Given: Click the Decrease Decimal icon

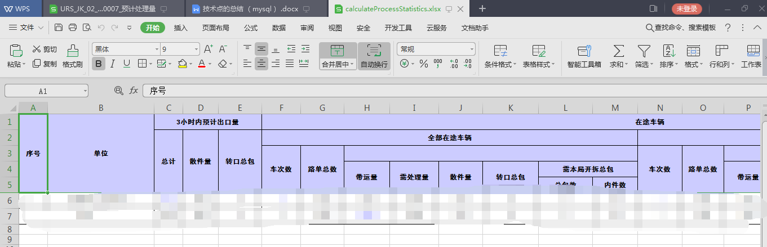Looking at the screenshot, I should (x=468, y=64).
